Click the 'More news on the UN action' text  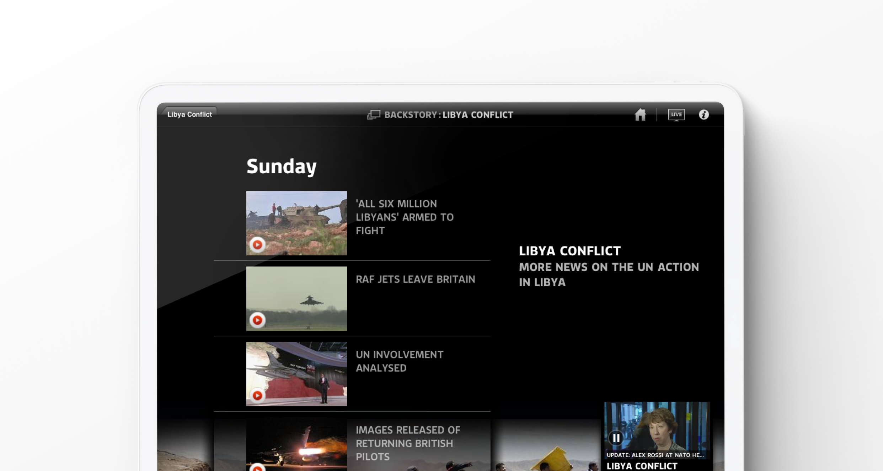[x=608, y=275]
